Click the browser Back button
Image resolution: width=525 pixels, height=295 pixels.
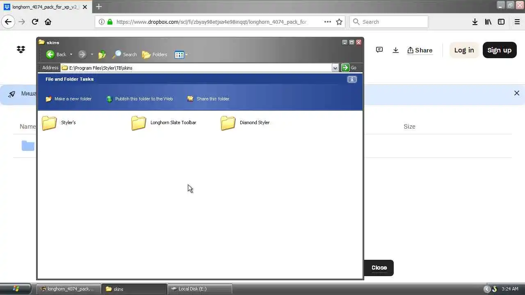(8, 22)
